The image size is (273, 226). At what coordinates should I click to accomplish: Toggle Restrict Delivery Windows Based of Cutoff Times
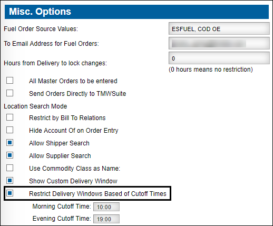pyautogui.click(x=9, y=193)
